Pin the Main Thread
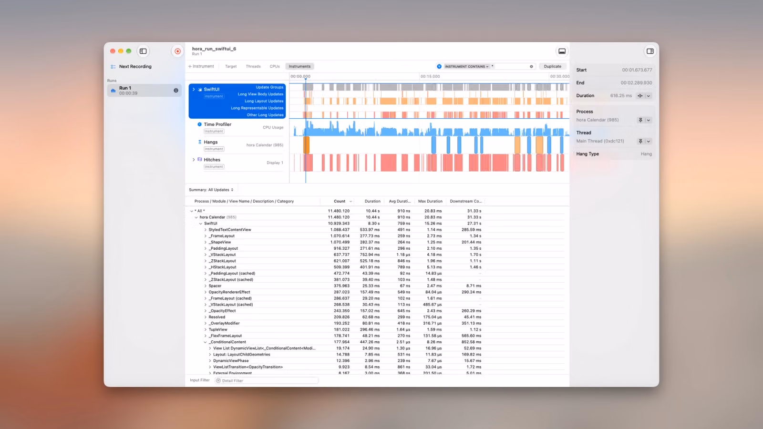This screenshot has width=763, height=429. click(640, 141)
